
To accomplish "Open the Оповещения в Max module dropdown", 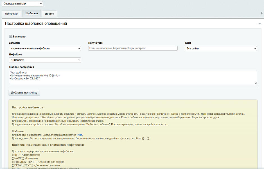I will coord(22,4).
